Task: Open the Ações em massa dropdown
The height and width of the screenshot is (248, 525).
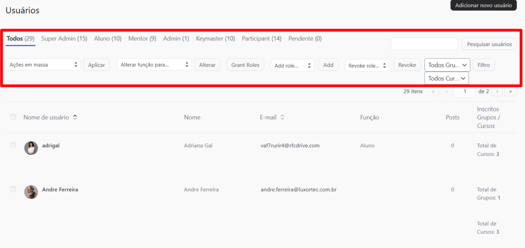Action: (x=43, y=65)
